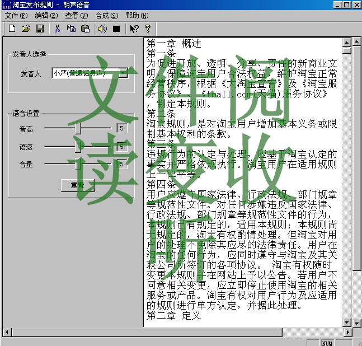
Task: Click the application icon in the title bar
Action: click(7, 5)
